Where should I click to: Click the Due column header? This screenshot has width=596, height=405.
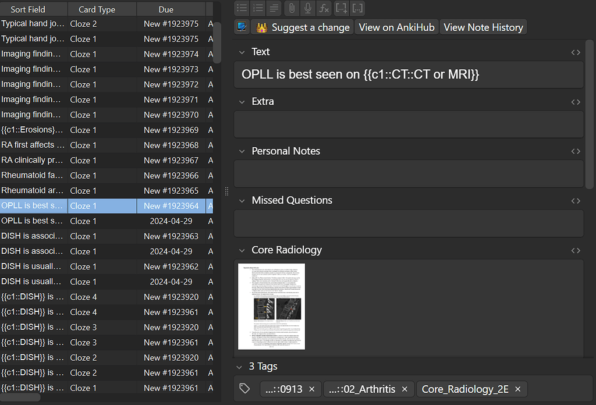coord(166,9)
